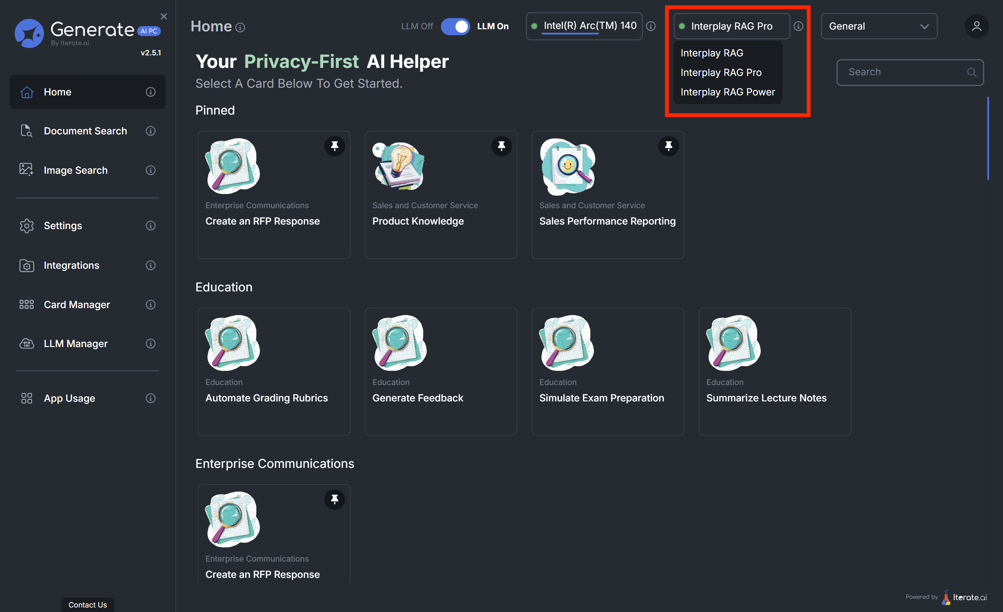This screenshot has height=612, width=1003.
Task: Click the info icon next to Integrations
Action: pos(150,265)
